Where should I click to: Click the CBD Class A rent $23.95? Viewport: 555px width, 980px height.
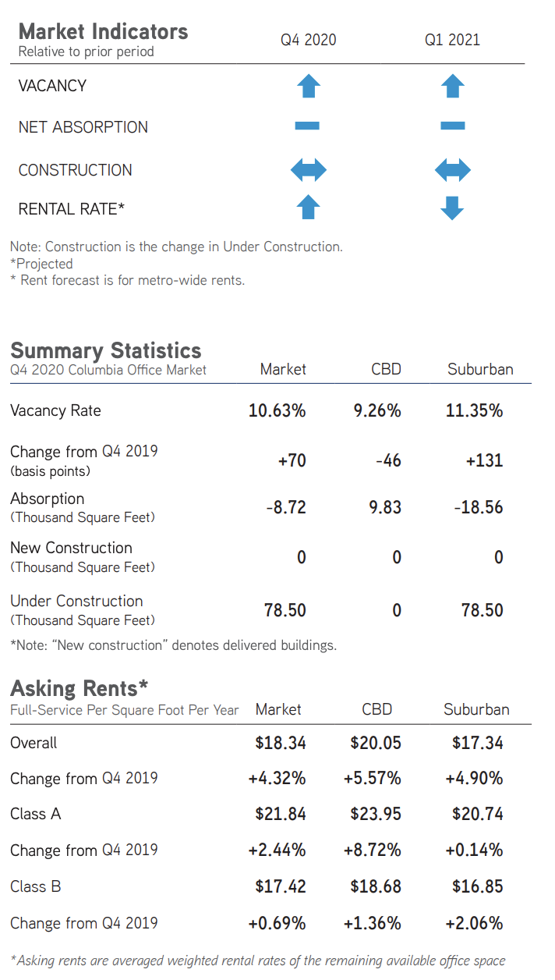376,814
